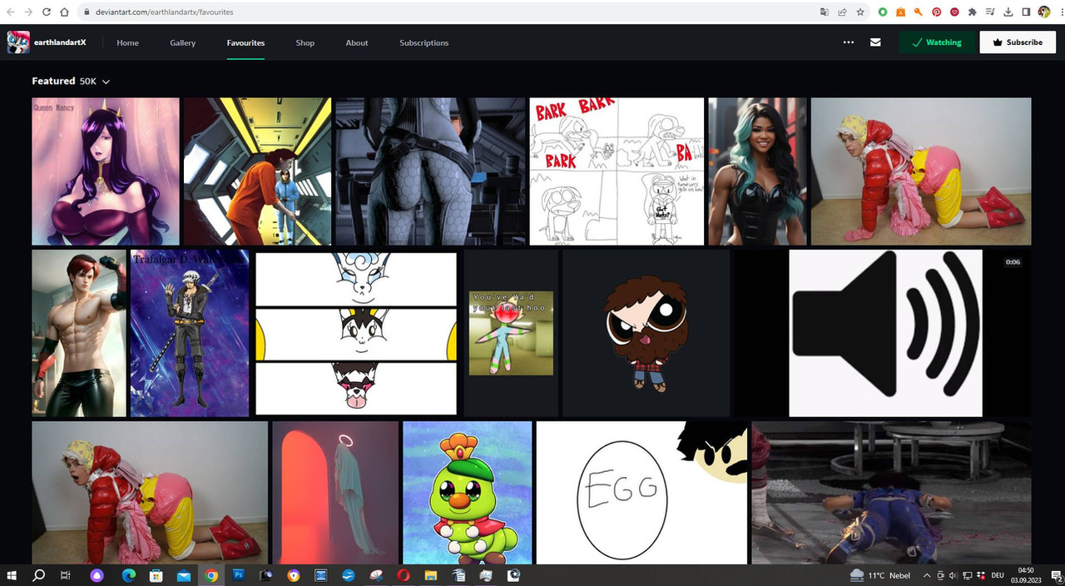Open the red heart extension icon
The width and height of the screenshot is (1065, 586).
[x=954, y=12]
